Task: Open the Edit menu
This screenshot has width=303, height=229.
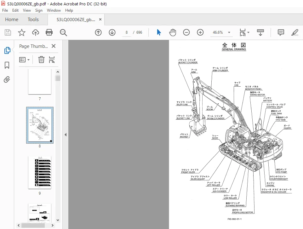Action: [15, 10]
